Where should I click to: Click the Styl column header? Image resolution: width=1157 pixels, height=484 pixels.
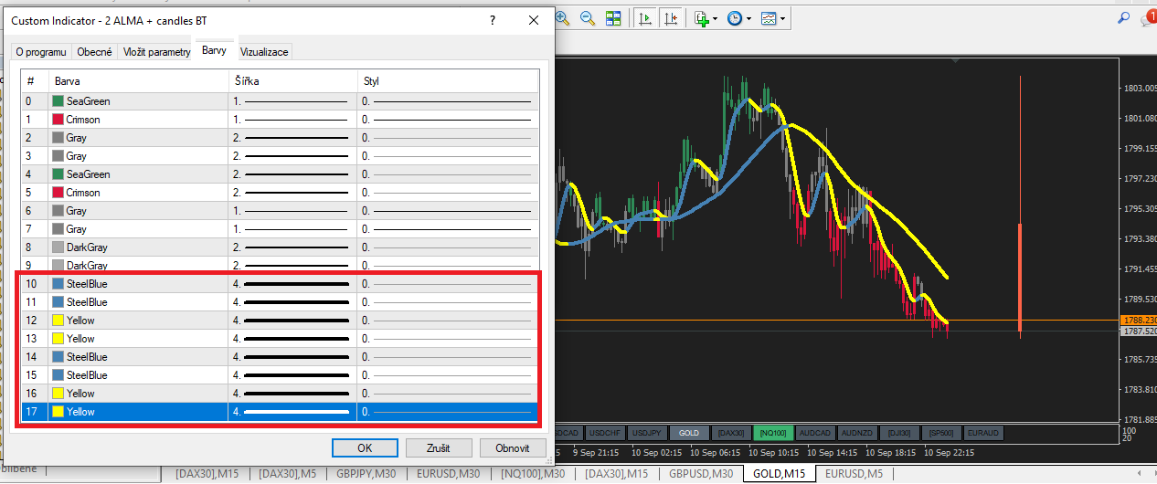click(x=446, y=81)
